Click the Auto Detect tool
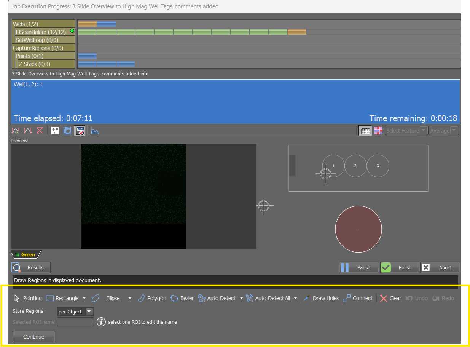The height and width of the screenshot is (347, 470). point(217,298)
